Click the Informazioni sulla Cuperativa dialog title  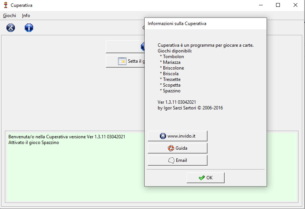[x=177, y=24]
